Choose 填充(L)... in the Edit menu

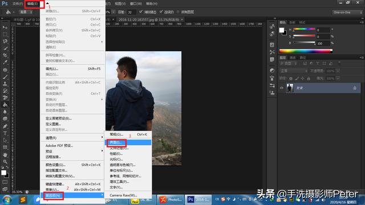(72, 69)
